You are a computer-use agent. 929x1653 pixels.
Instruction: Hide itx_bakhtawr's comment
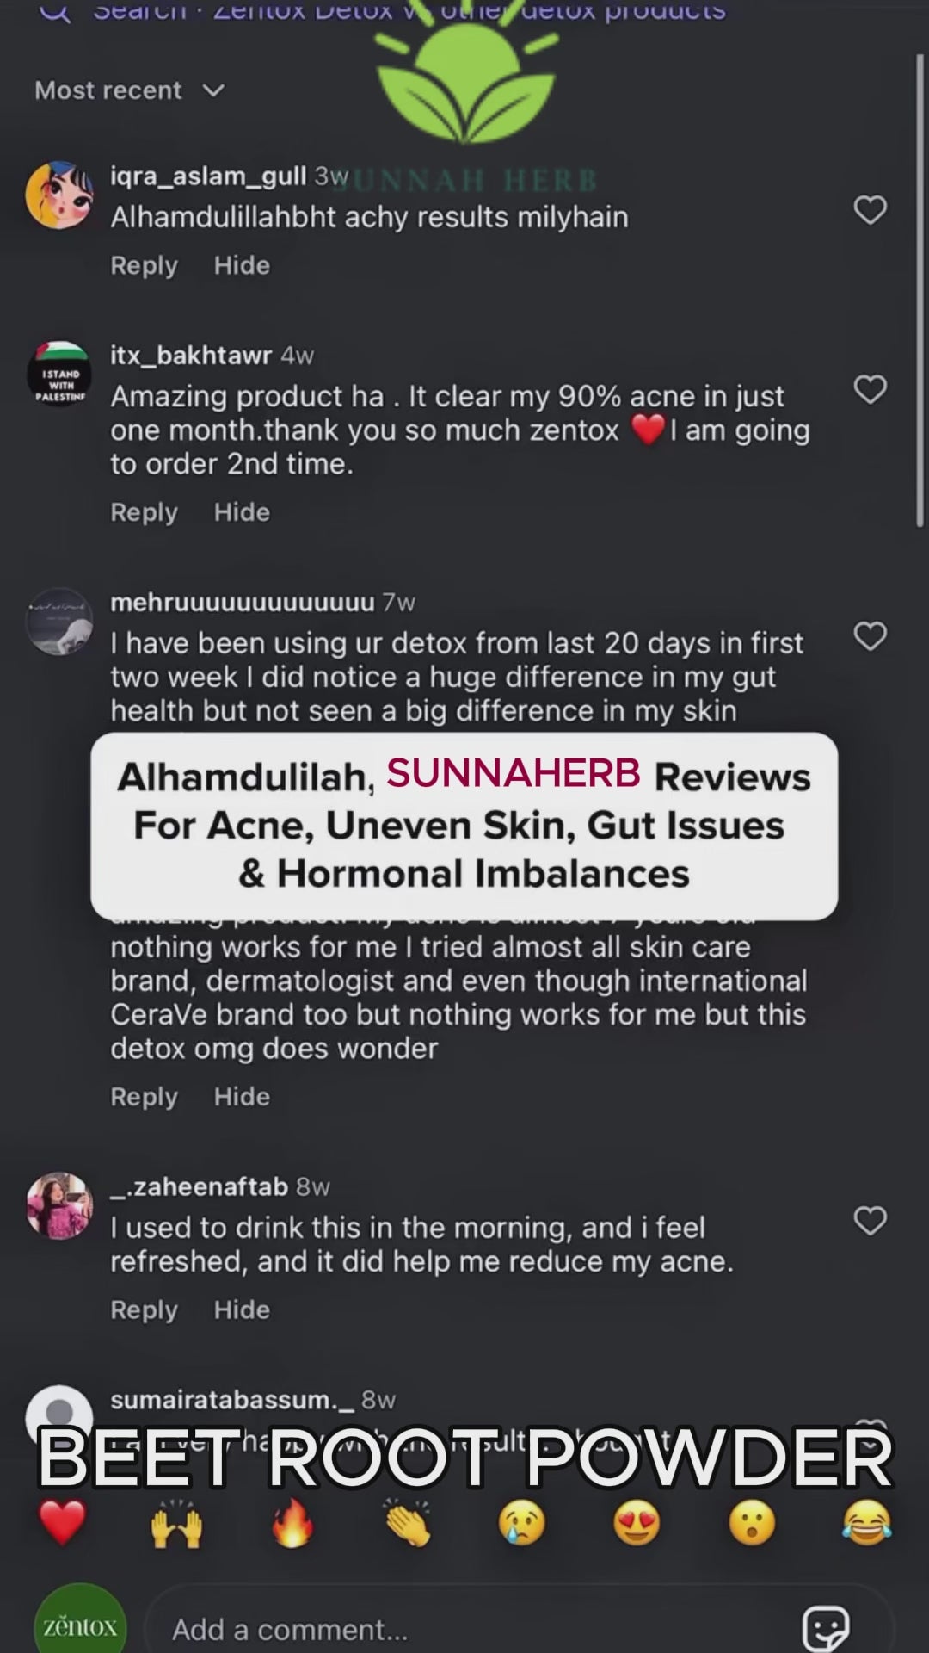pyautogui.click(x=242, y=512)
